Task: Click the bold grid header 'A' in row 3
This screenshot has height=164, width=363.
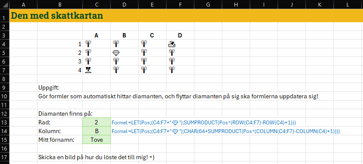Action: pyautogui.click(x=96, y=35)
